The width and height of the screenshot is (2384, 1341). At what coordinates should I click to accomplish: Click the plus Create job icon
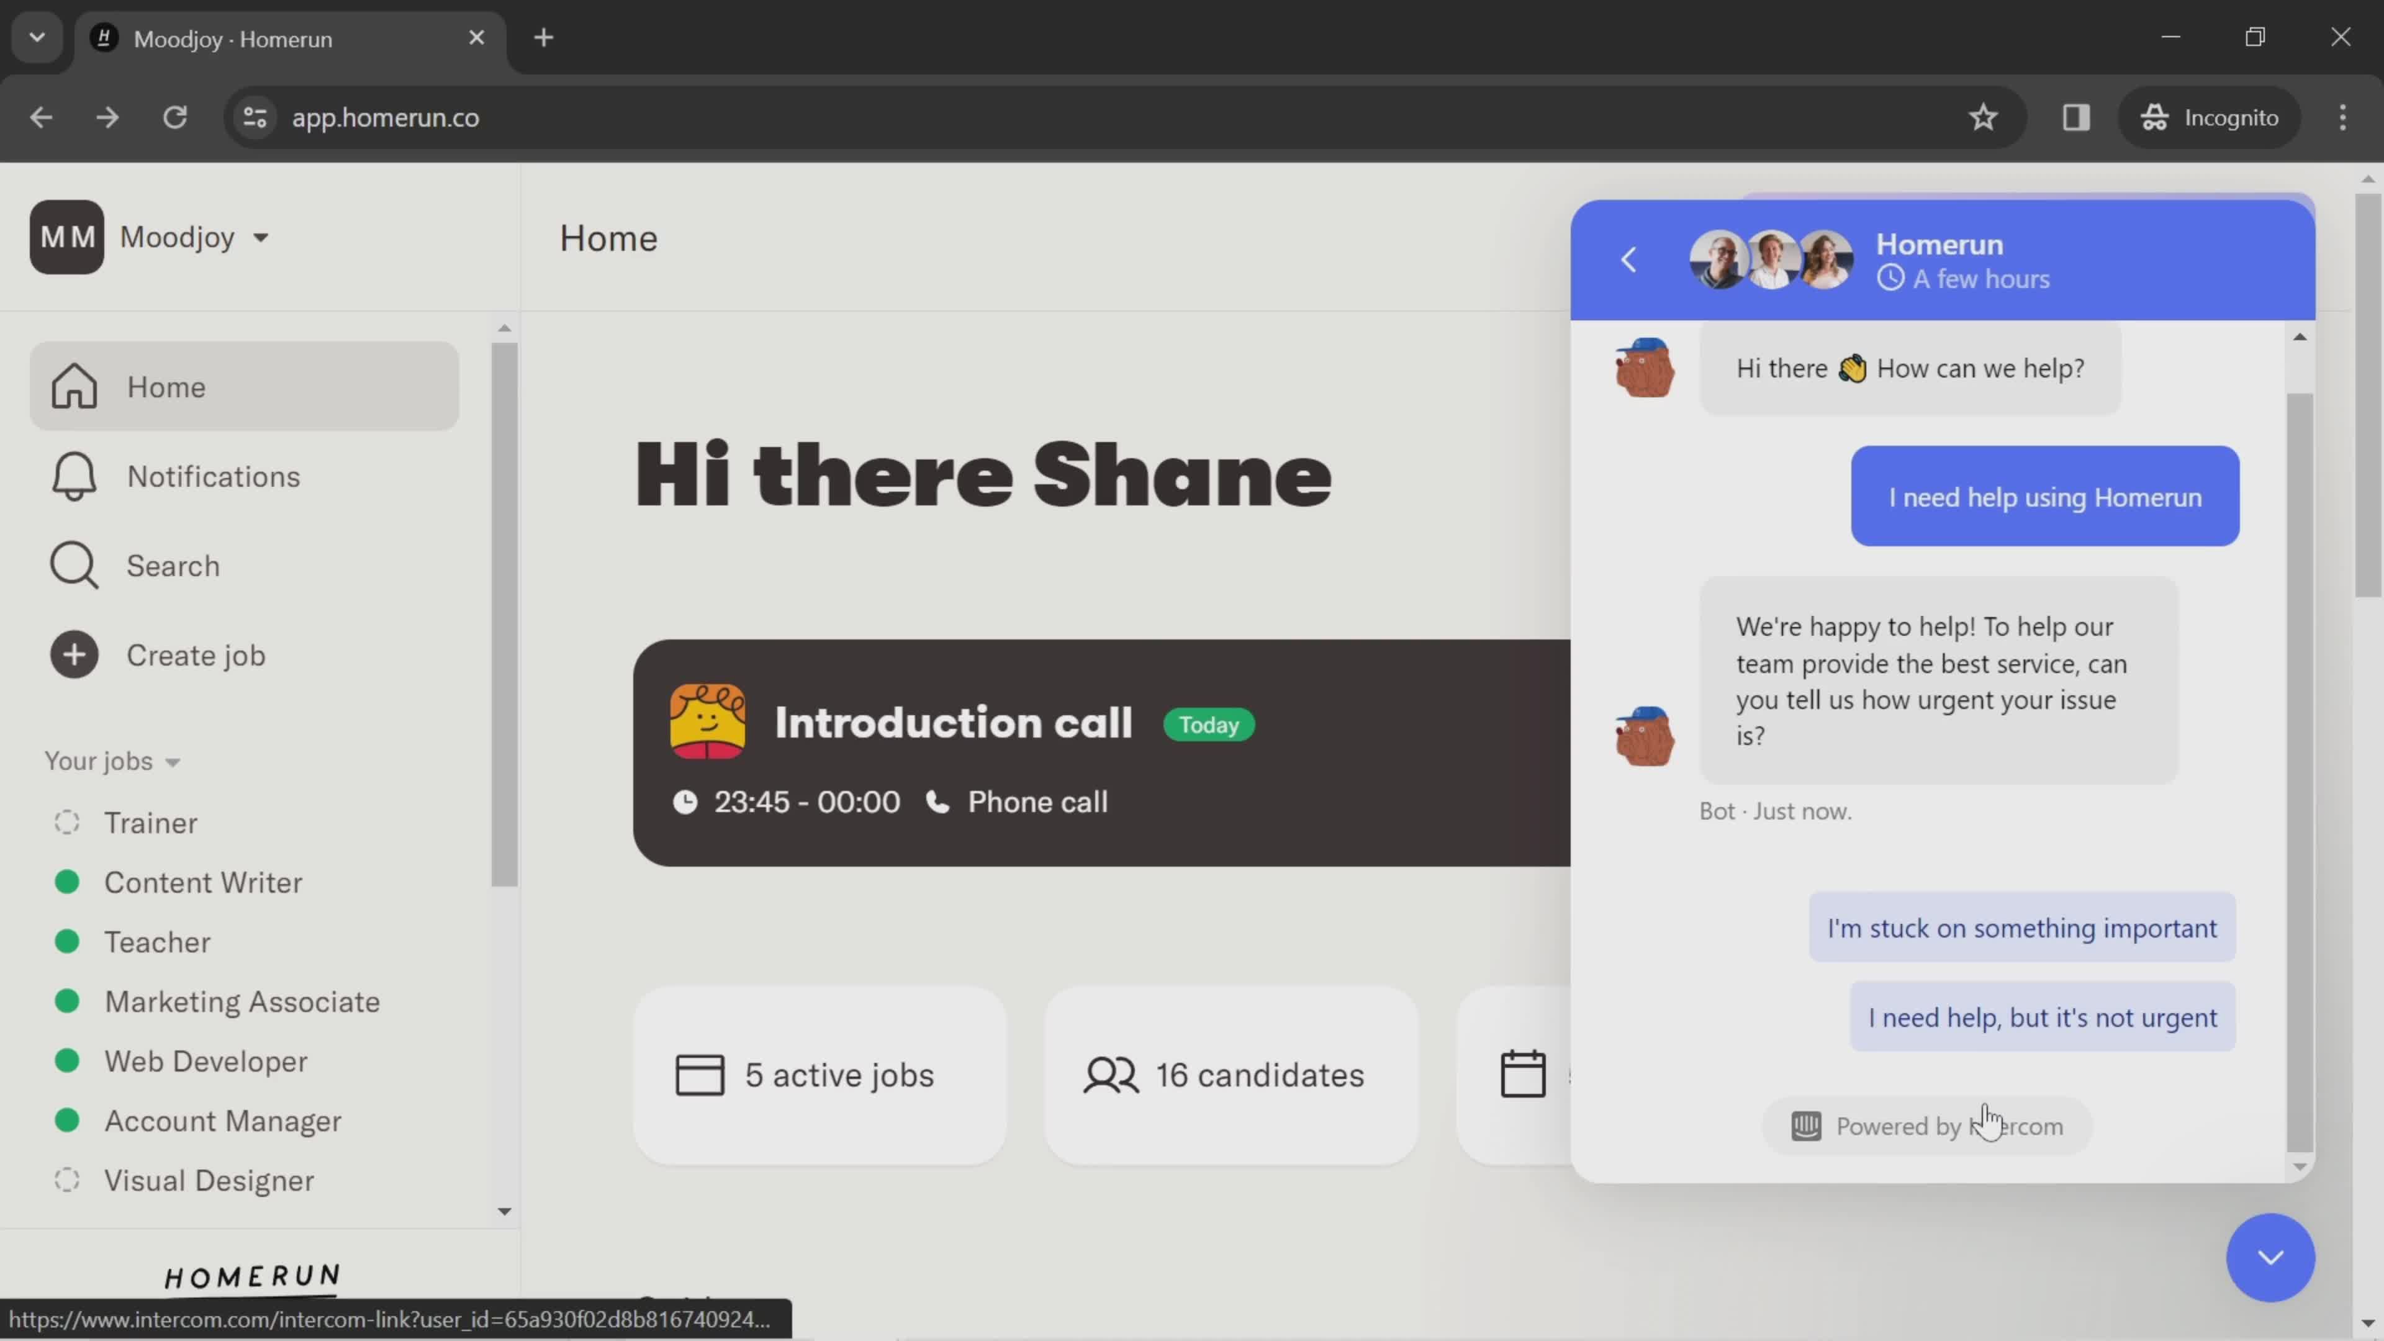74,655
